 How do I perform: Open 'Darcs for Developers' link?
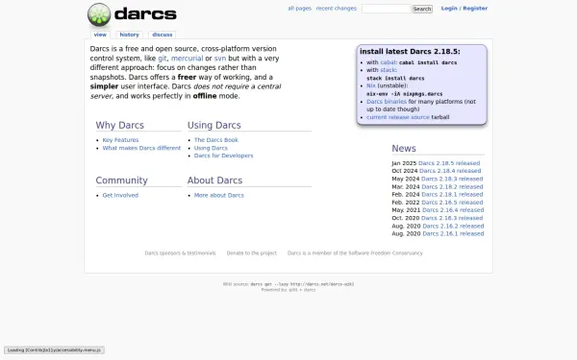pos(223,156)
